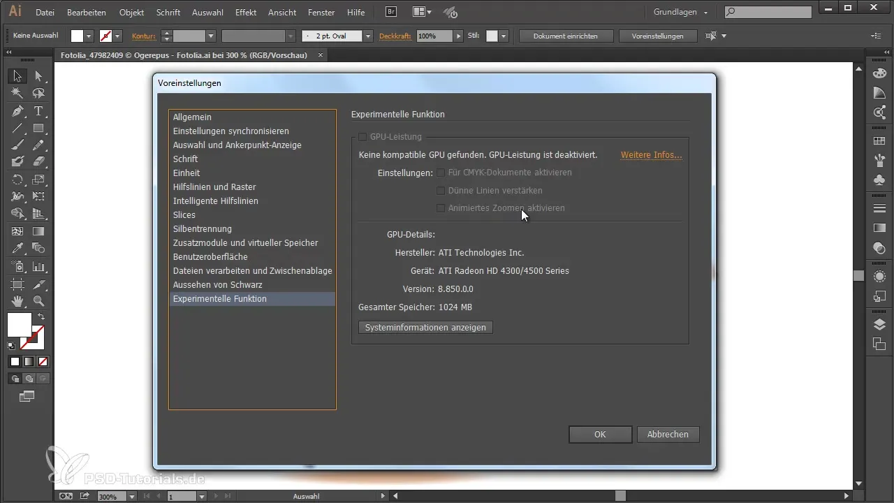
Task: Enable Für CMYK-Dokumente aktivieren
Action: click(441, 172)
